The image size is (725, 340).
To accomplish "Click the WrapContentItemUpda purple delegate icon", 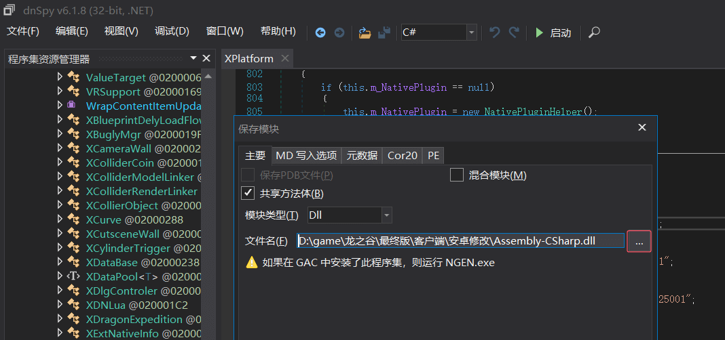I will point(71,105).
